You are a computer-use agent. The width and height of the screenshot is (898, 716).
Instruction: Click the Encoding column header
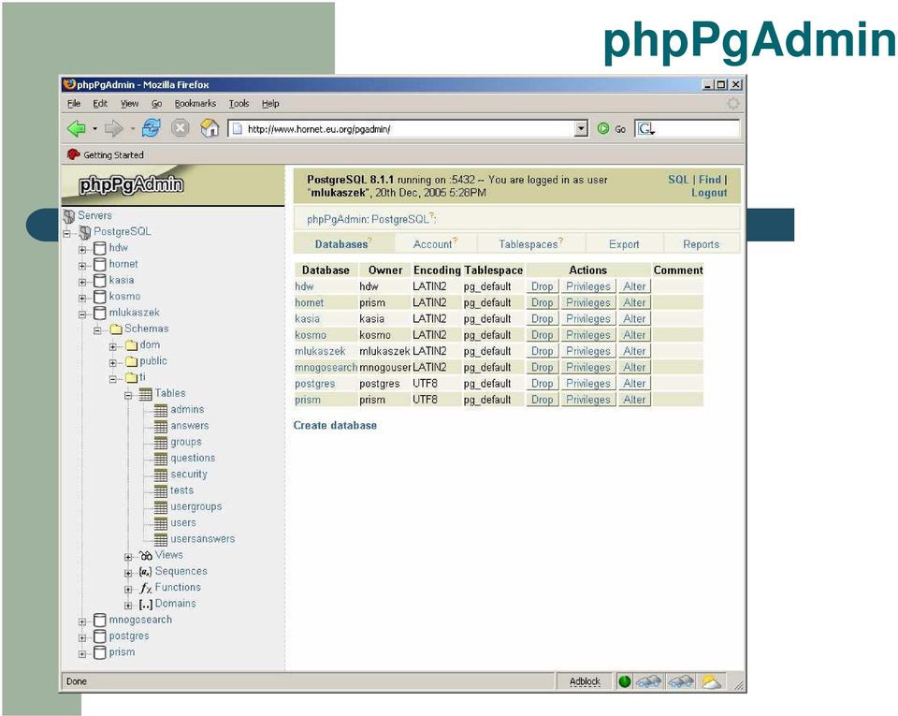(437, 270)
